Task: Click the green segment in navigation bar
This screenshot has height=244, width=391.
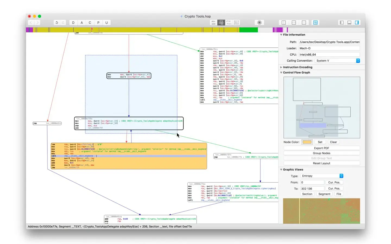Action: [248, 30]
